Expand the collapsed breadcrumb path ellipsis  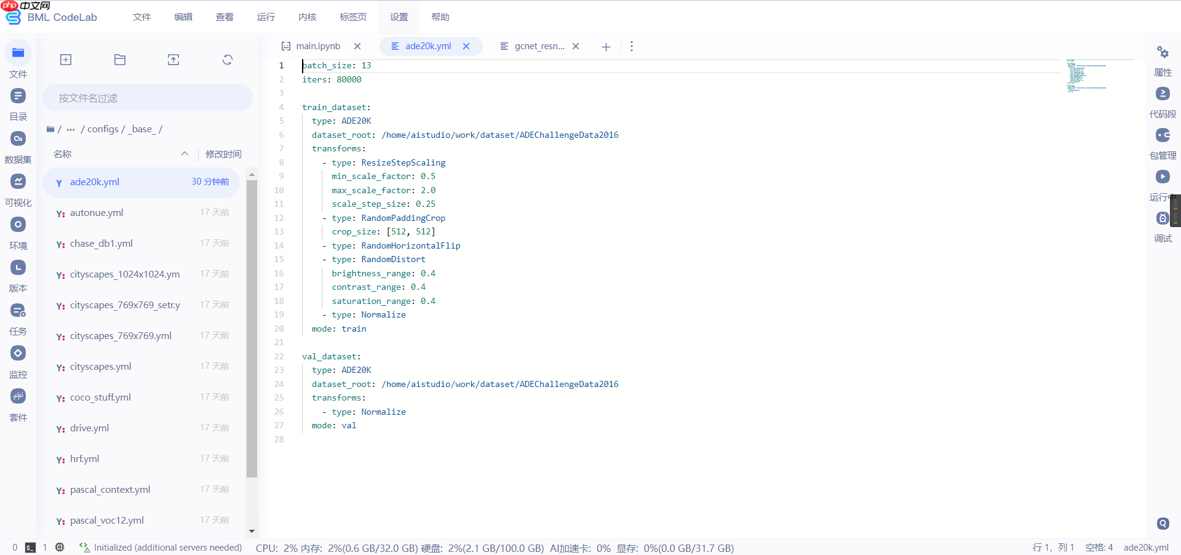(x=71, y=129)
